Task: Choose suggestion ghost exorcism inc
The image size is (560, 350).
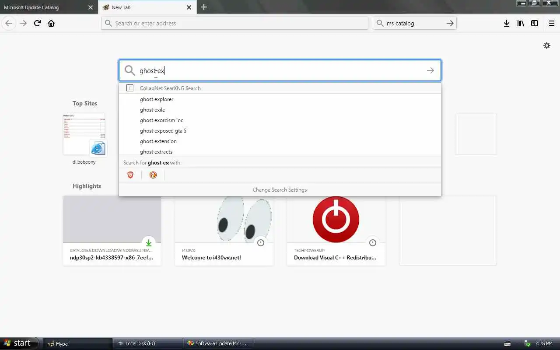Action: [x=280, y=120]
